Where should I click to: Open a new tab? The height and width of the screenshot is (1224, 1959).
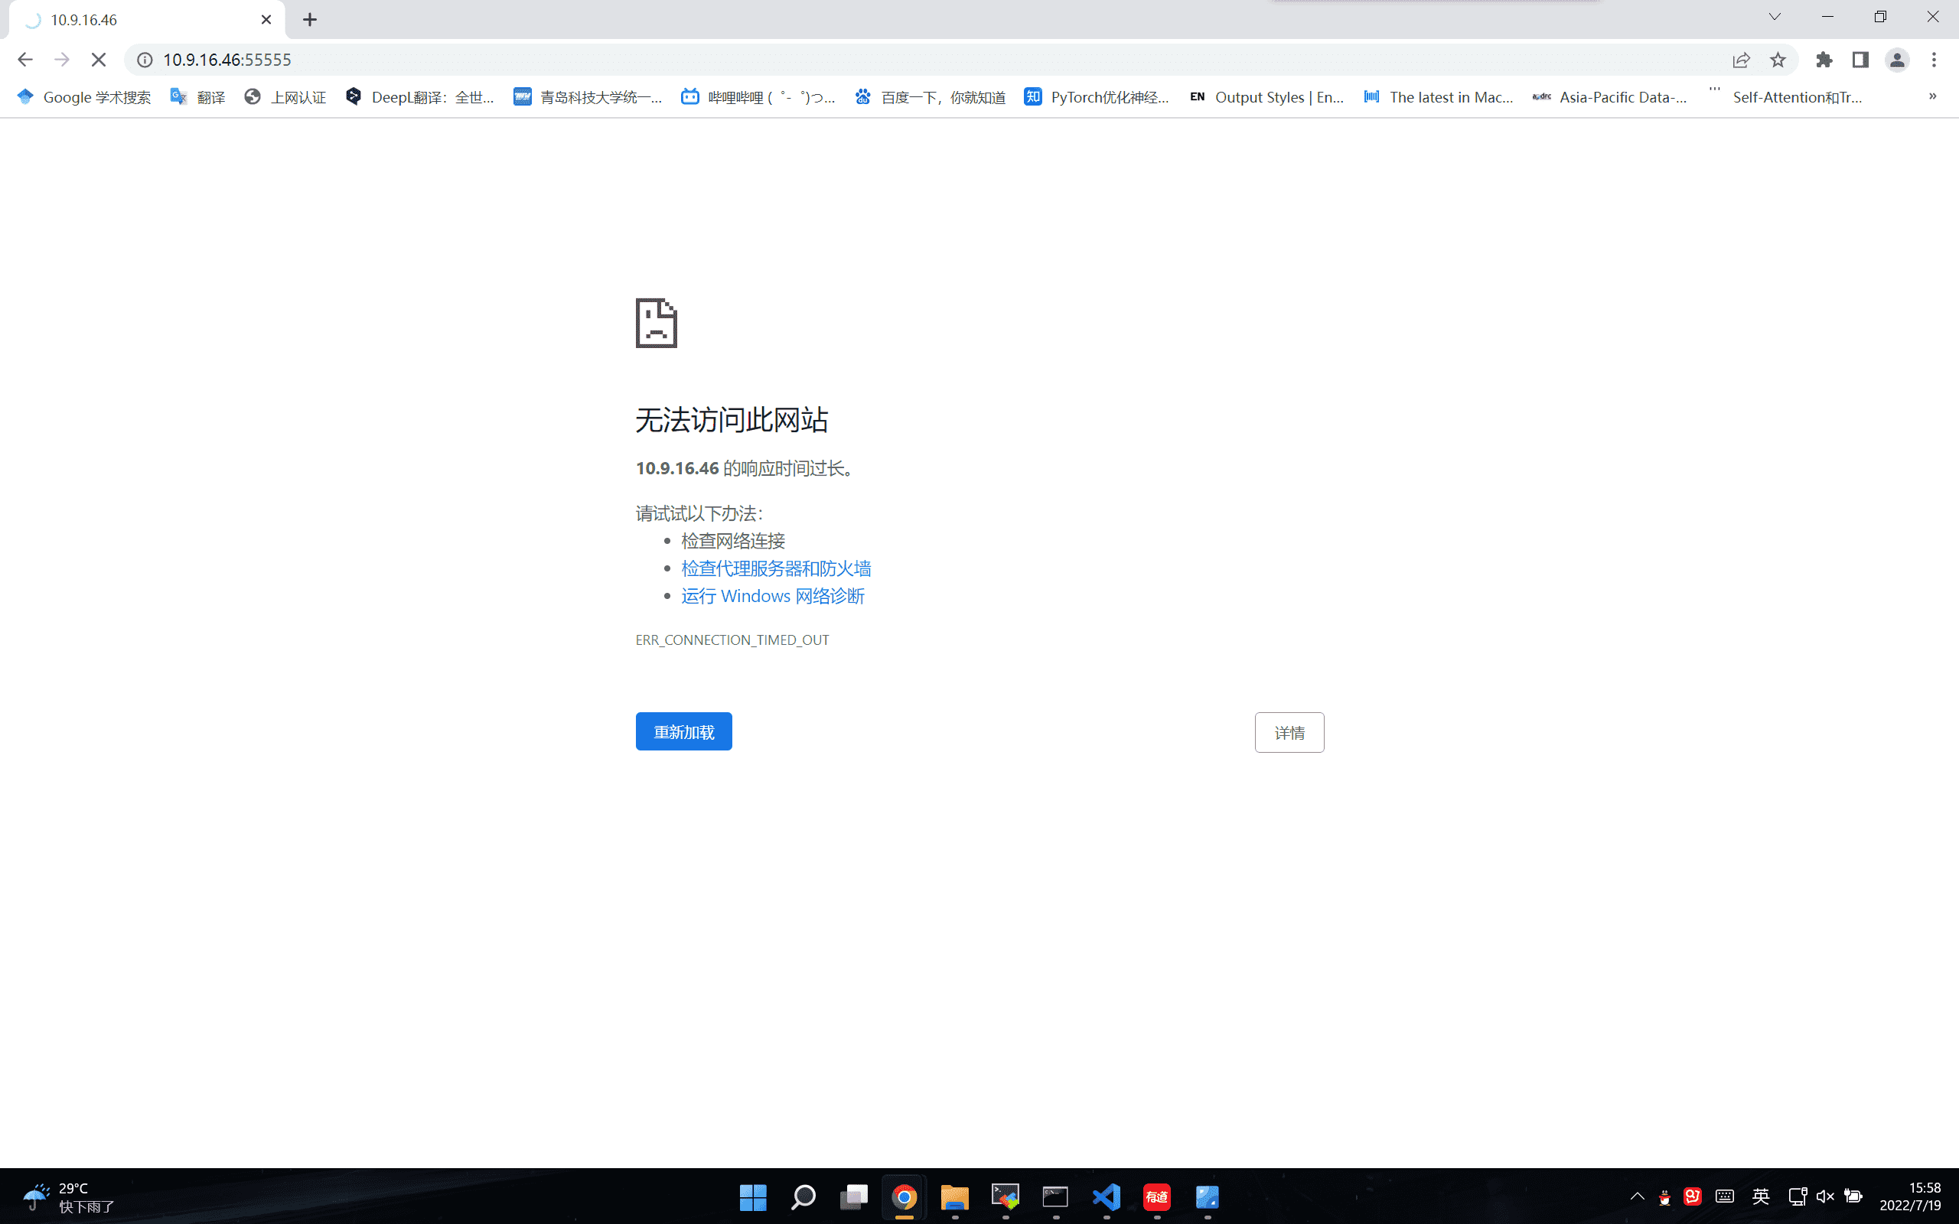click(310, 19)
